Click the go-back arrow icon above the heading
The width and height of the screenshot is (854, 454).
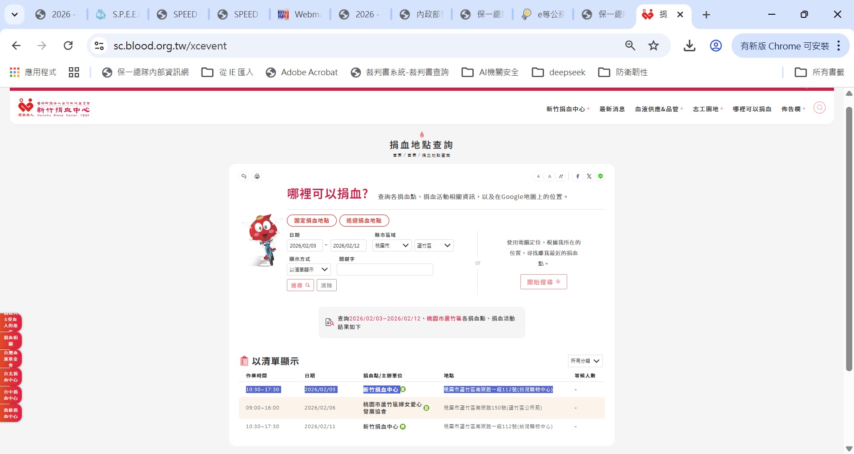coord(244,177)
